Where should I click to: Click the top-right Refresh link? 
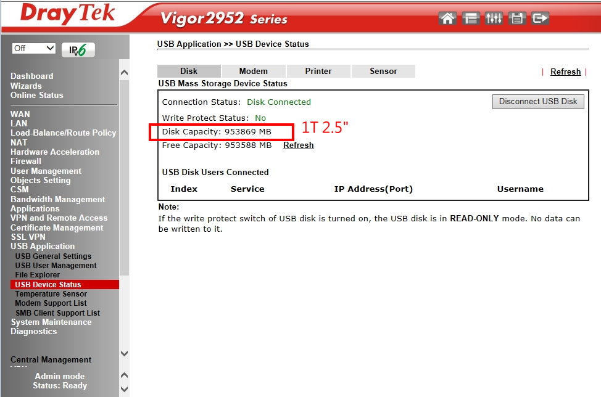coord(565,72)
